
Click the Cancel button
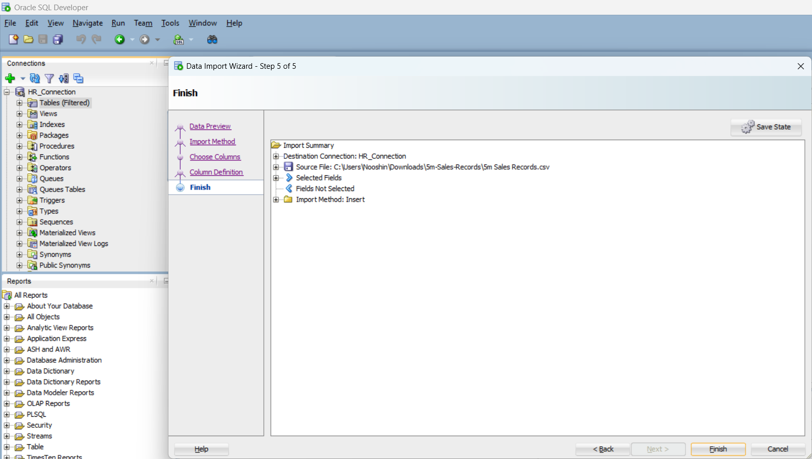(x=778, y=449)
